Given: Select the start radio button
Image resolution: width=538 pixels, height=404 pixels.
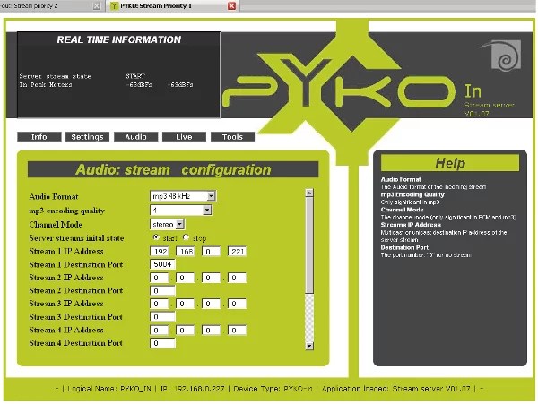Looking at the screenshot, I should [158, 237].
